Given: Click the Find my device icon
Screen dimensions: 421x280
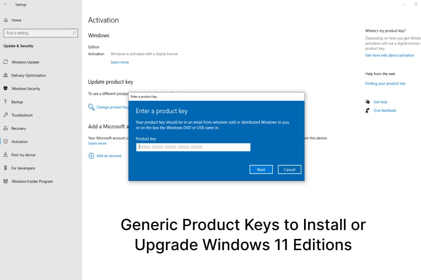Looking at the screenshot, I should (6, 155).
